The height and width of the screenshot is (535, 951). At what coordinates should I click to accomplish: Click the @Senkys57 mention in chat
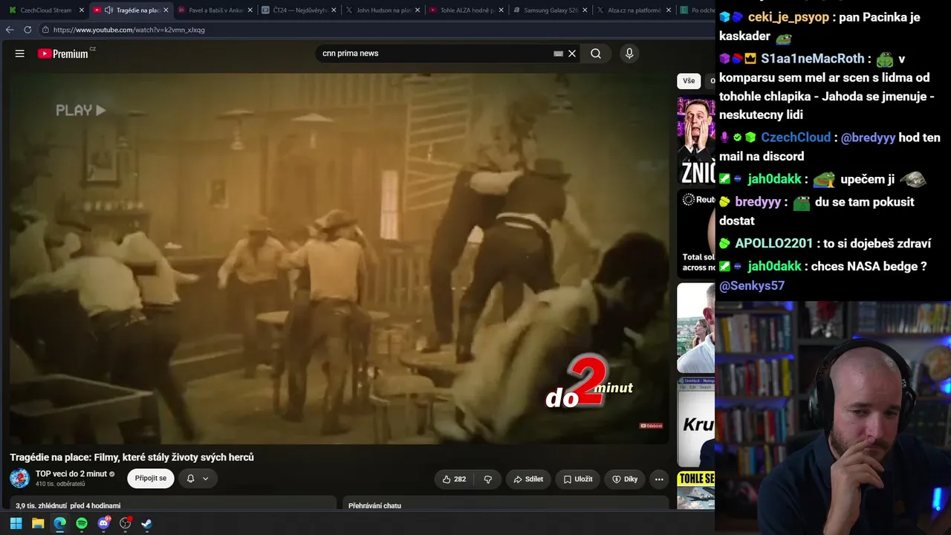752,285
